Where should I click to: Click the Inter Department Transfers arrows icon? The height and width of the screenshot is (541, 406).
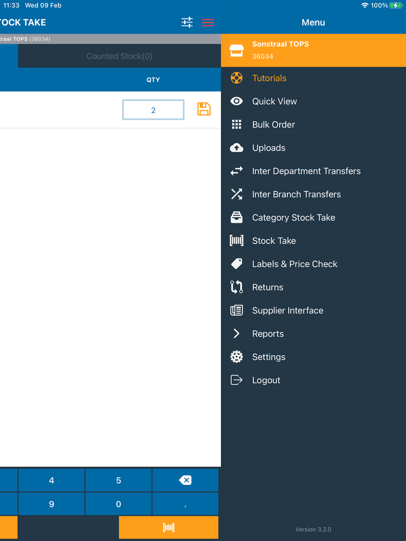237,171
